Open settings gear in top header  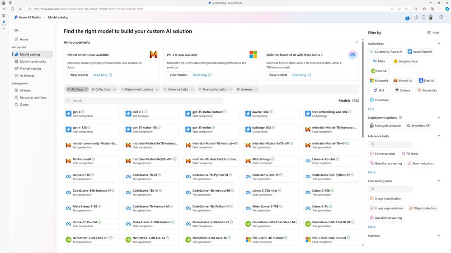416,17
